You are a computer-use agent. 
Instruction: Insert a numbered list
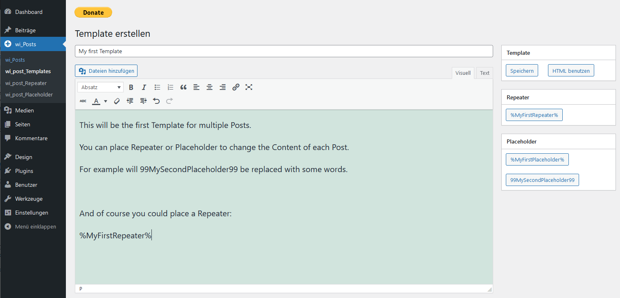(x=170, y=87)
